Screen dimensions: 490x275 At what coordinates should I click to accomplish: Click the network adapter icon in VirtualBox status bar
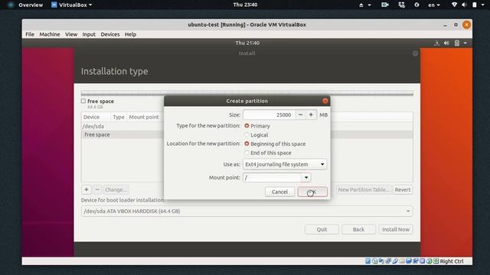pos(388,261)
